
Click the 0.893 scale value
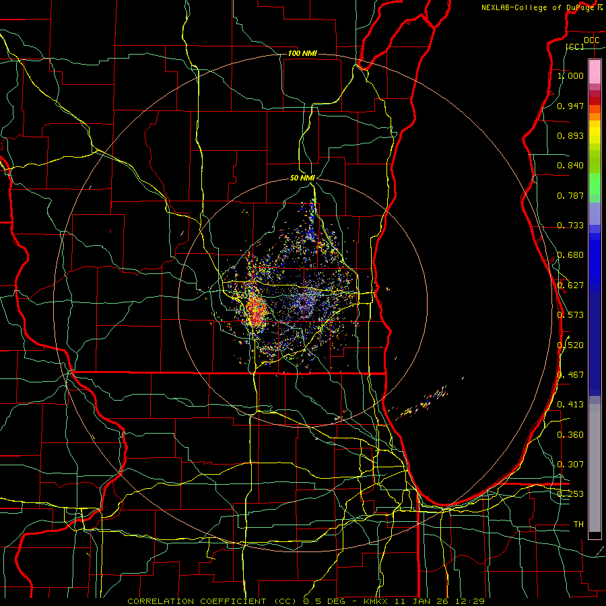coord(570,135)
